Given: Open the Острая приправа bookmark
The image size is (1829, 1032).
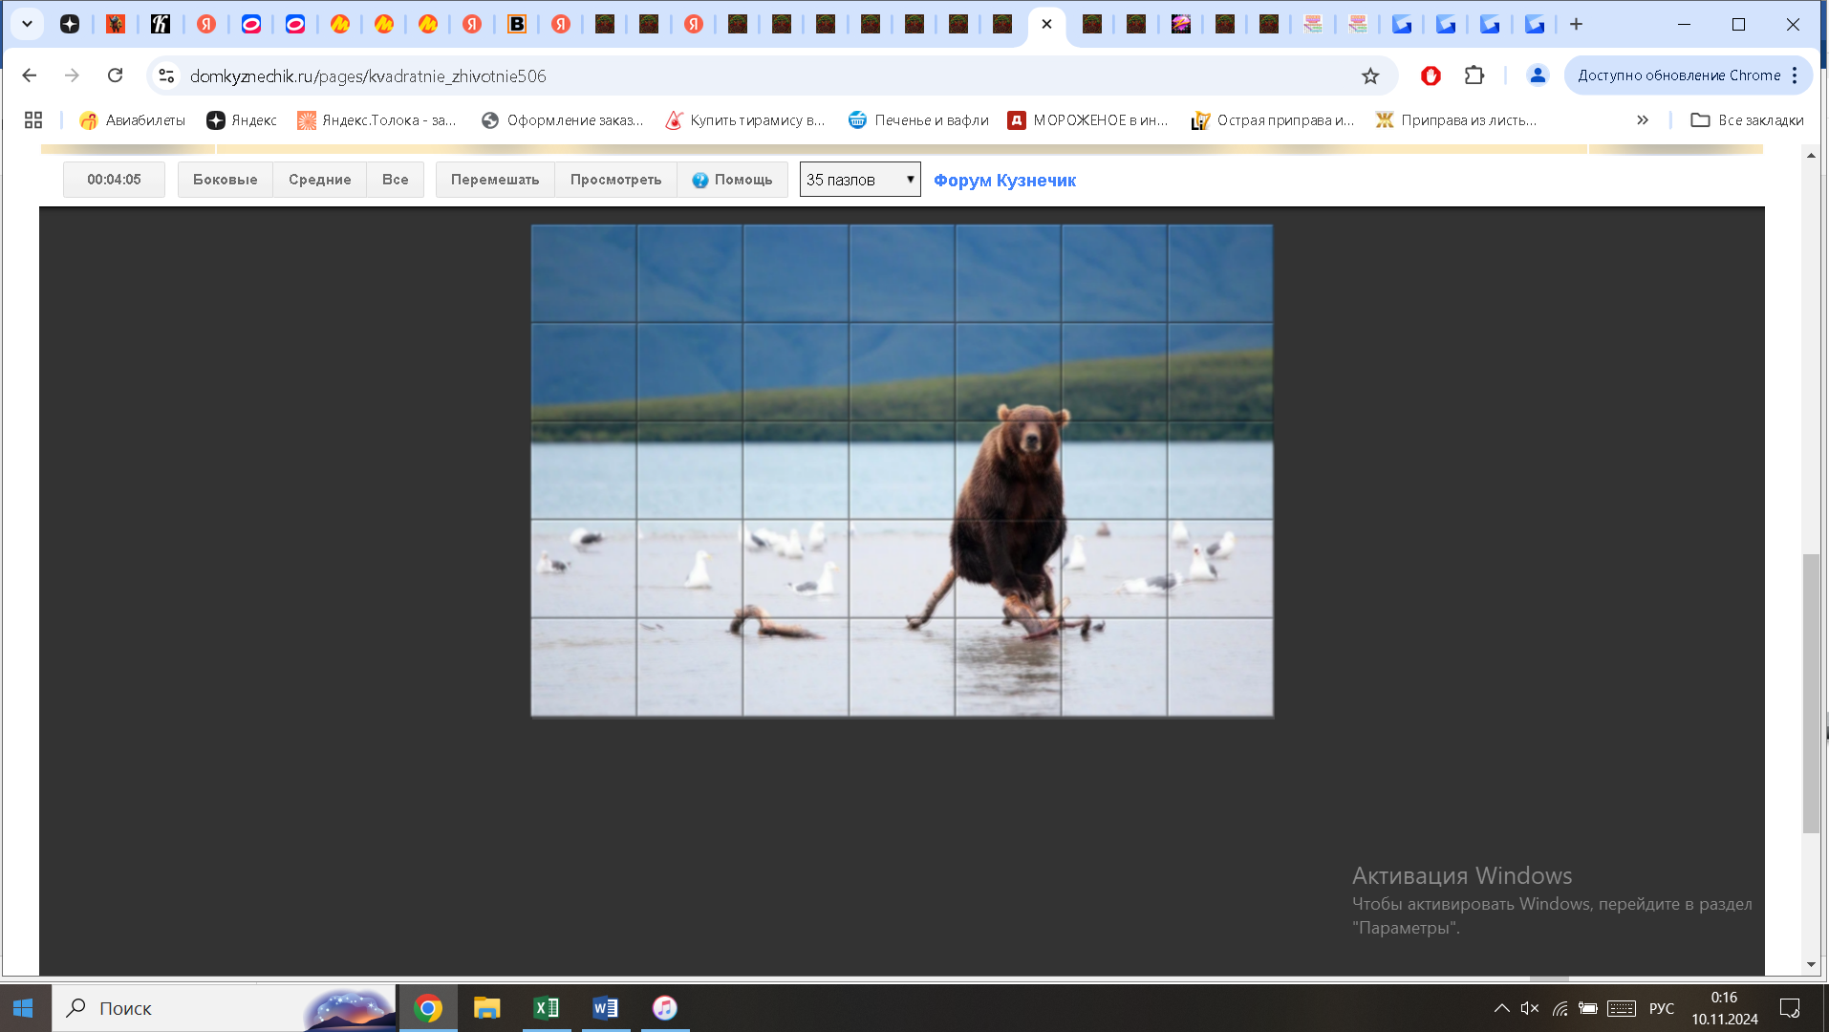Looking at the screenshot, I should click(1272, 120).
